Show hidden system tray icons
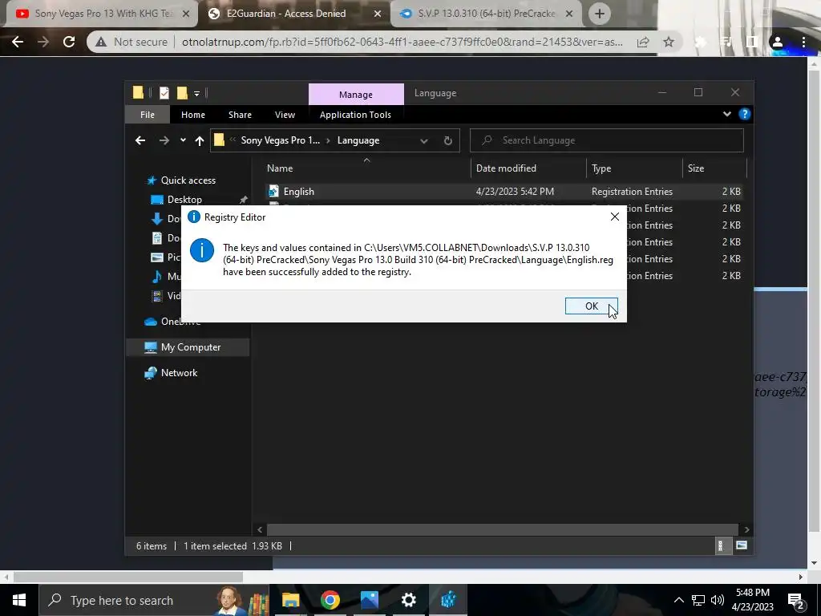Image resolution: width=821 pixels, height=616 pixels. (x=678, y=600)
